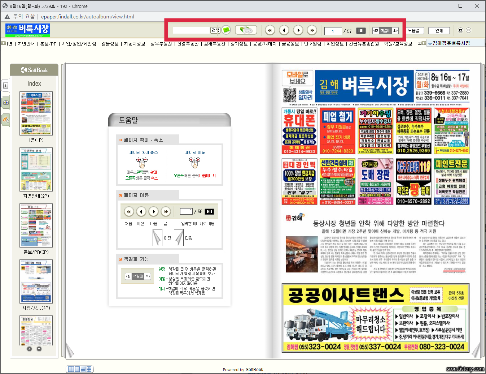The width and height of the screenshot is (486, 374).
Task: Open the 사업/창...(4P) thumbnail
Action: (x=36, y=281)
